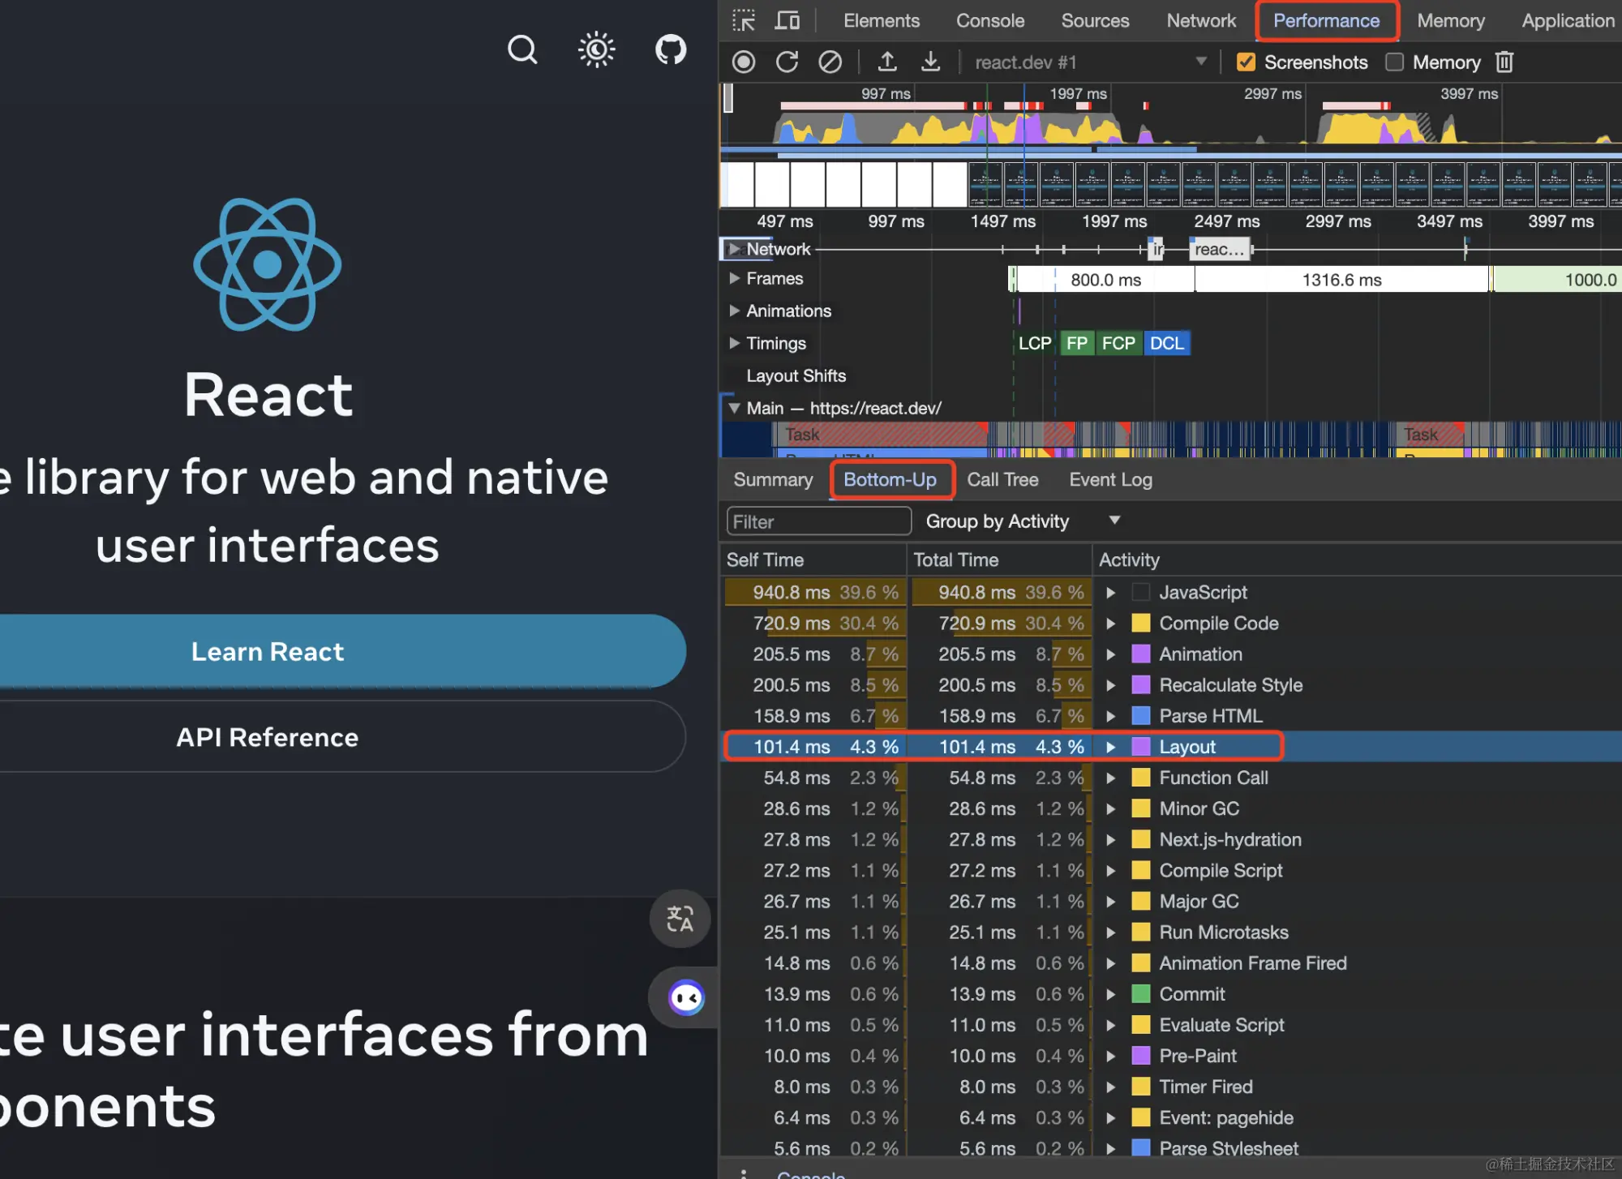
Task: Focus the Filter input field
Action: (x=819, y=521)
